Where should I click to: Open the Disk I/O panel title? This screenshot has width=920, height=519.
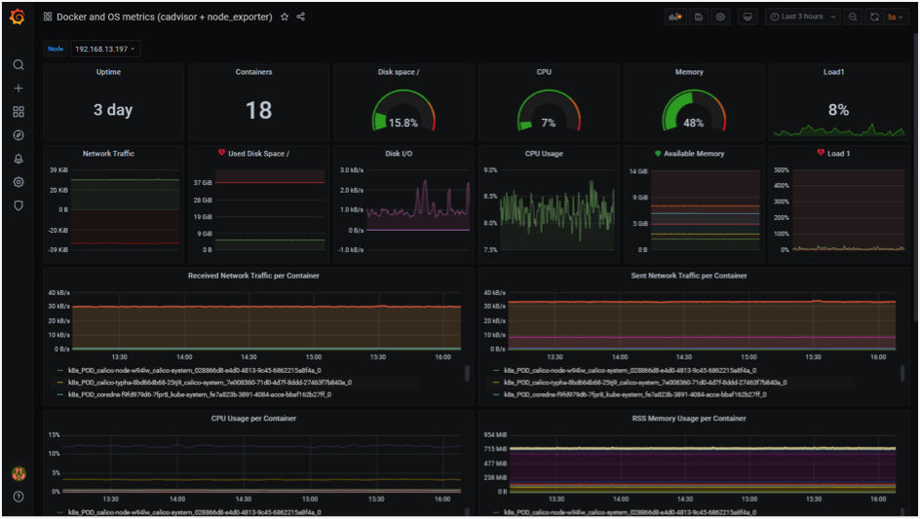pos(399,154)
